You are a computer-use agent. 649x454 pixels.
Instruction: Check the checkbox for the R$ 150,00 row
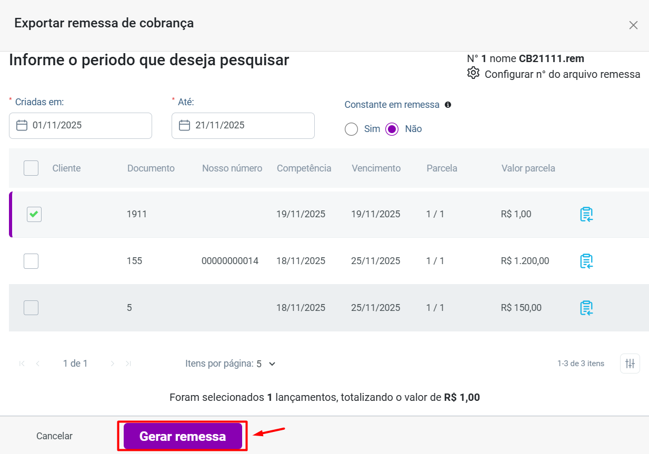(31, 308)
